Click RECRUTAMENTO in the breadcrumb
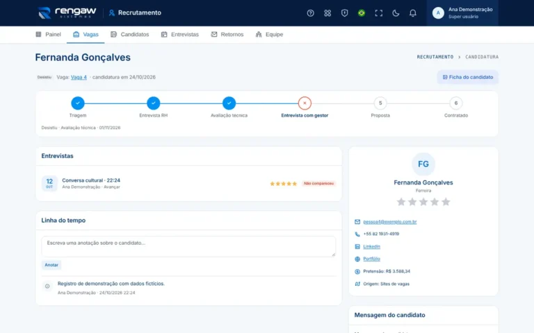The image size is (534, 333). (x=435, y=57)
